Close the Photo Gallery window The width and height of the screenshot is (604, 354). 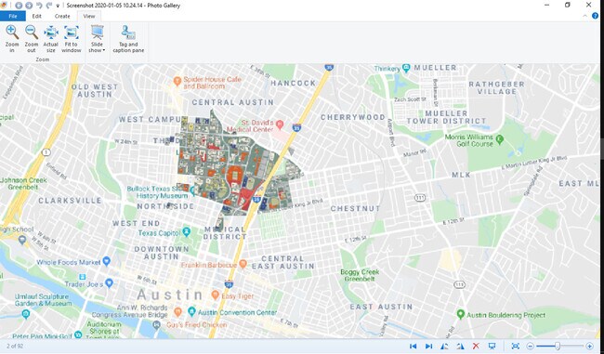588,5
